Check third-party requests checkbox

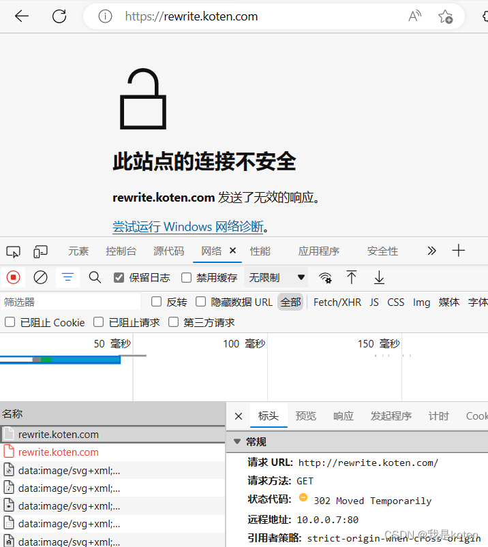pos(174,322)
